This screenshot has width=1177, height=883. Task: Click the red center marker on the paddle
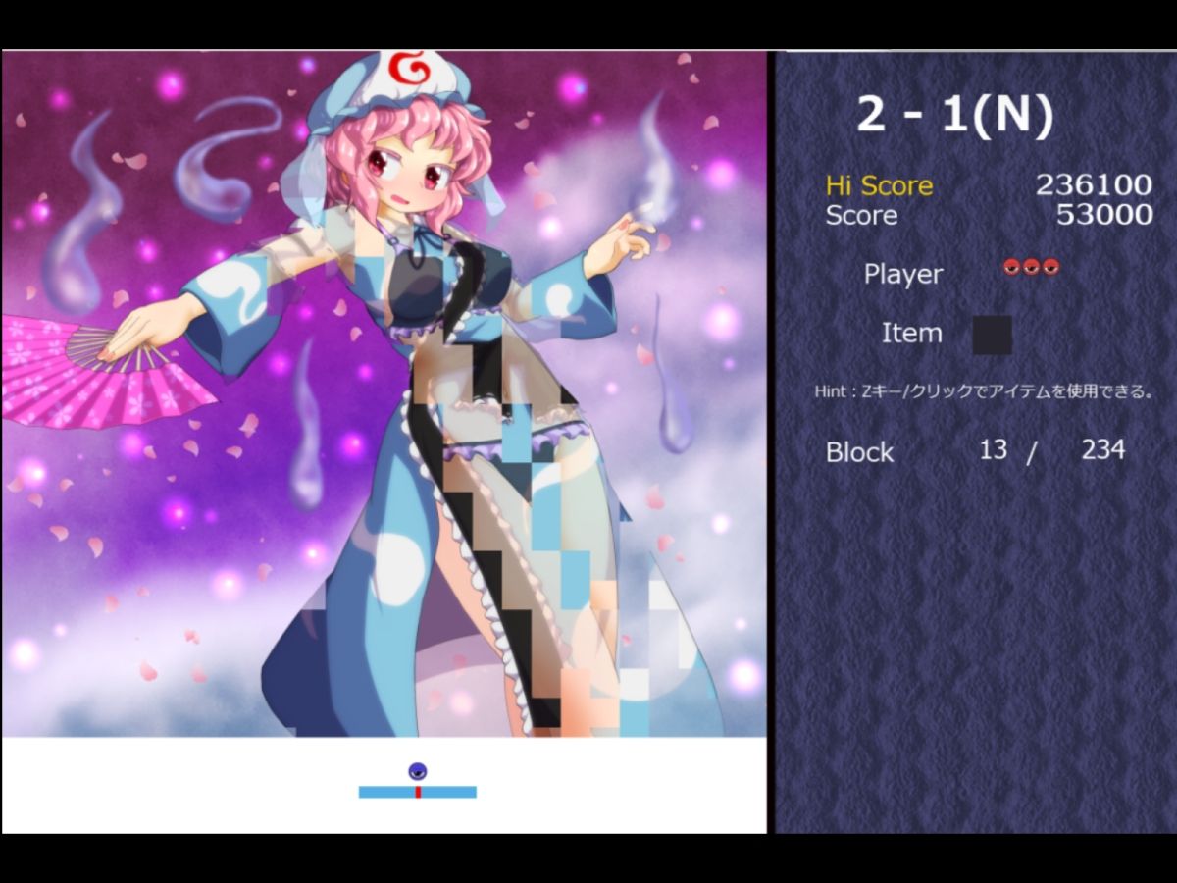418,792
